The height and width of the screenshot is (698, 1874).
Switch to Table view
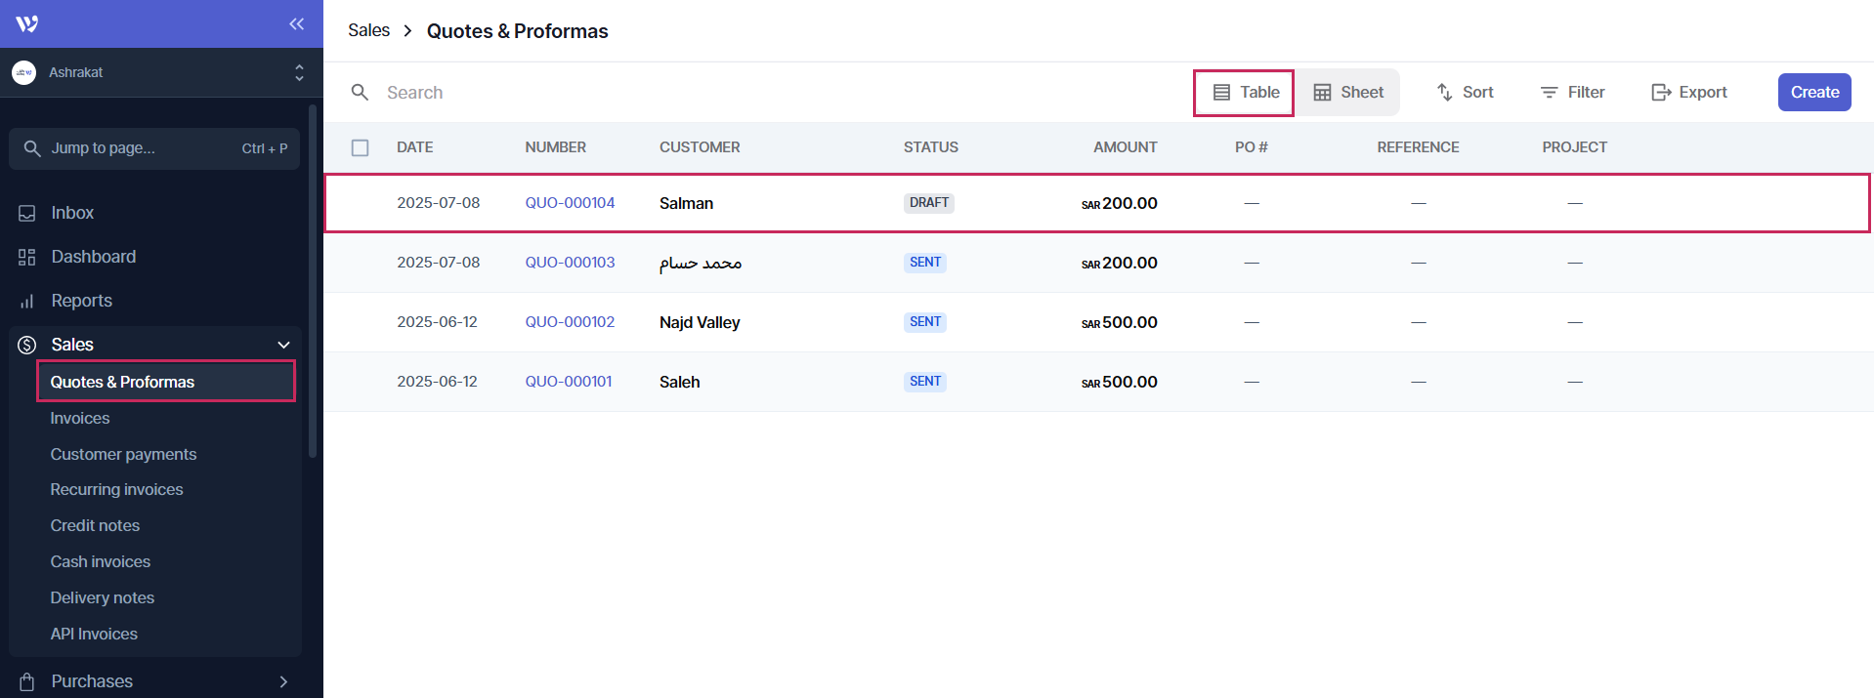pos(1245,93)
